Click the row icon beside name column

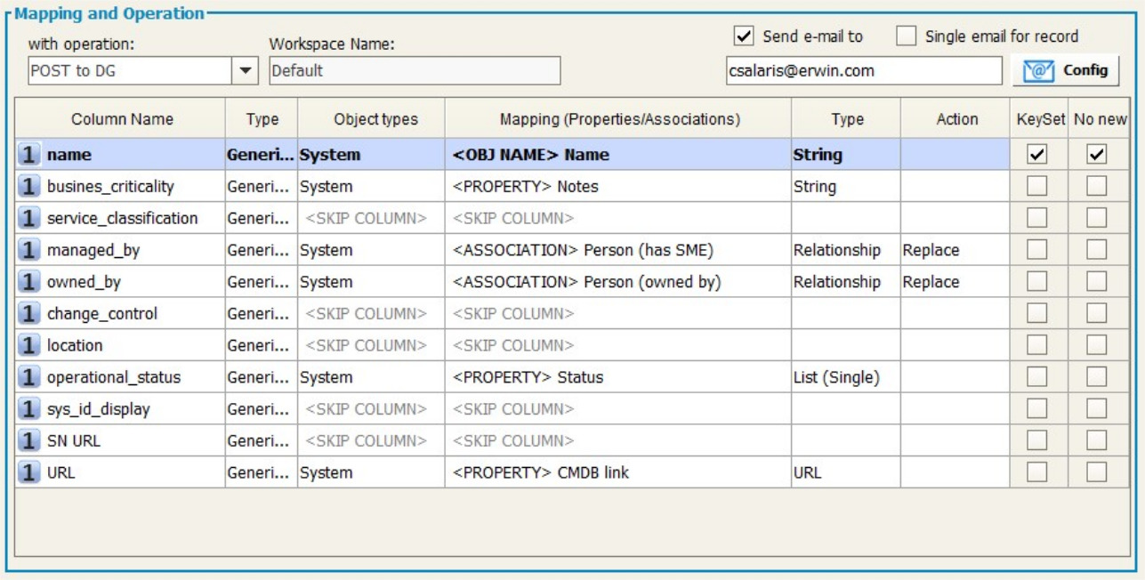tap(28, 155)
